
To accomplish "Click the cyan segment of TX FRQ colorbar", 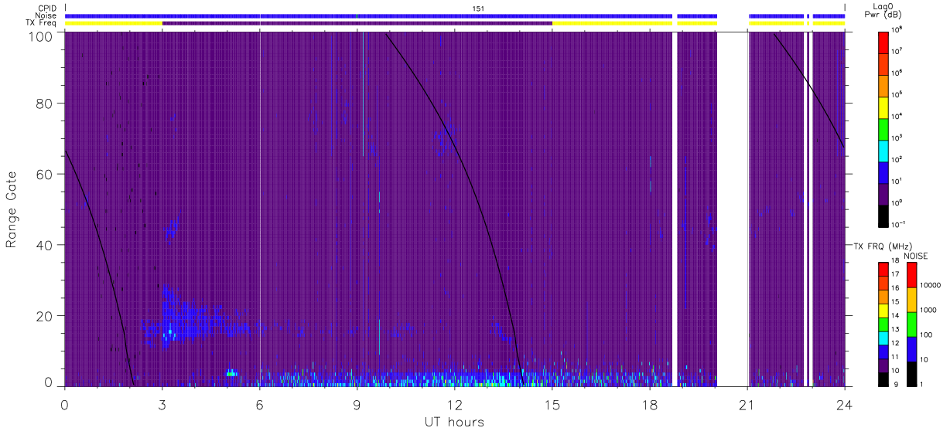I will click(883, 337).
